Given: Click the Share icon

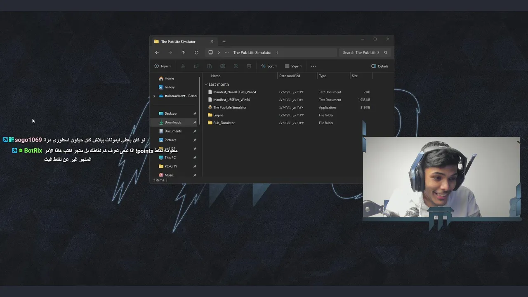Looking at the screenshot, I should [236, 66].
